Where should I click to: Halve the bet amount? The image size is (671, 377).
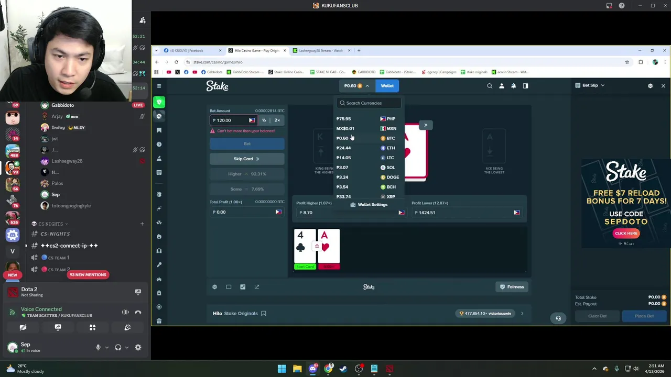264,120
